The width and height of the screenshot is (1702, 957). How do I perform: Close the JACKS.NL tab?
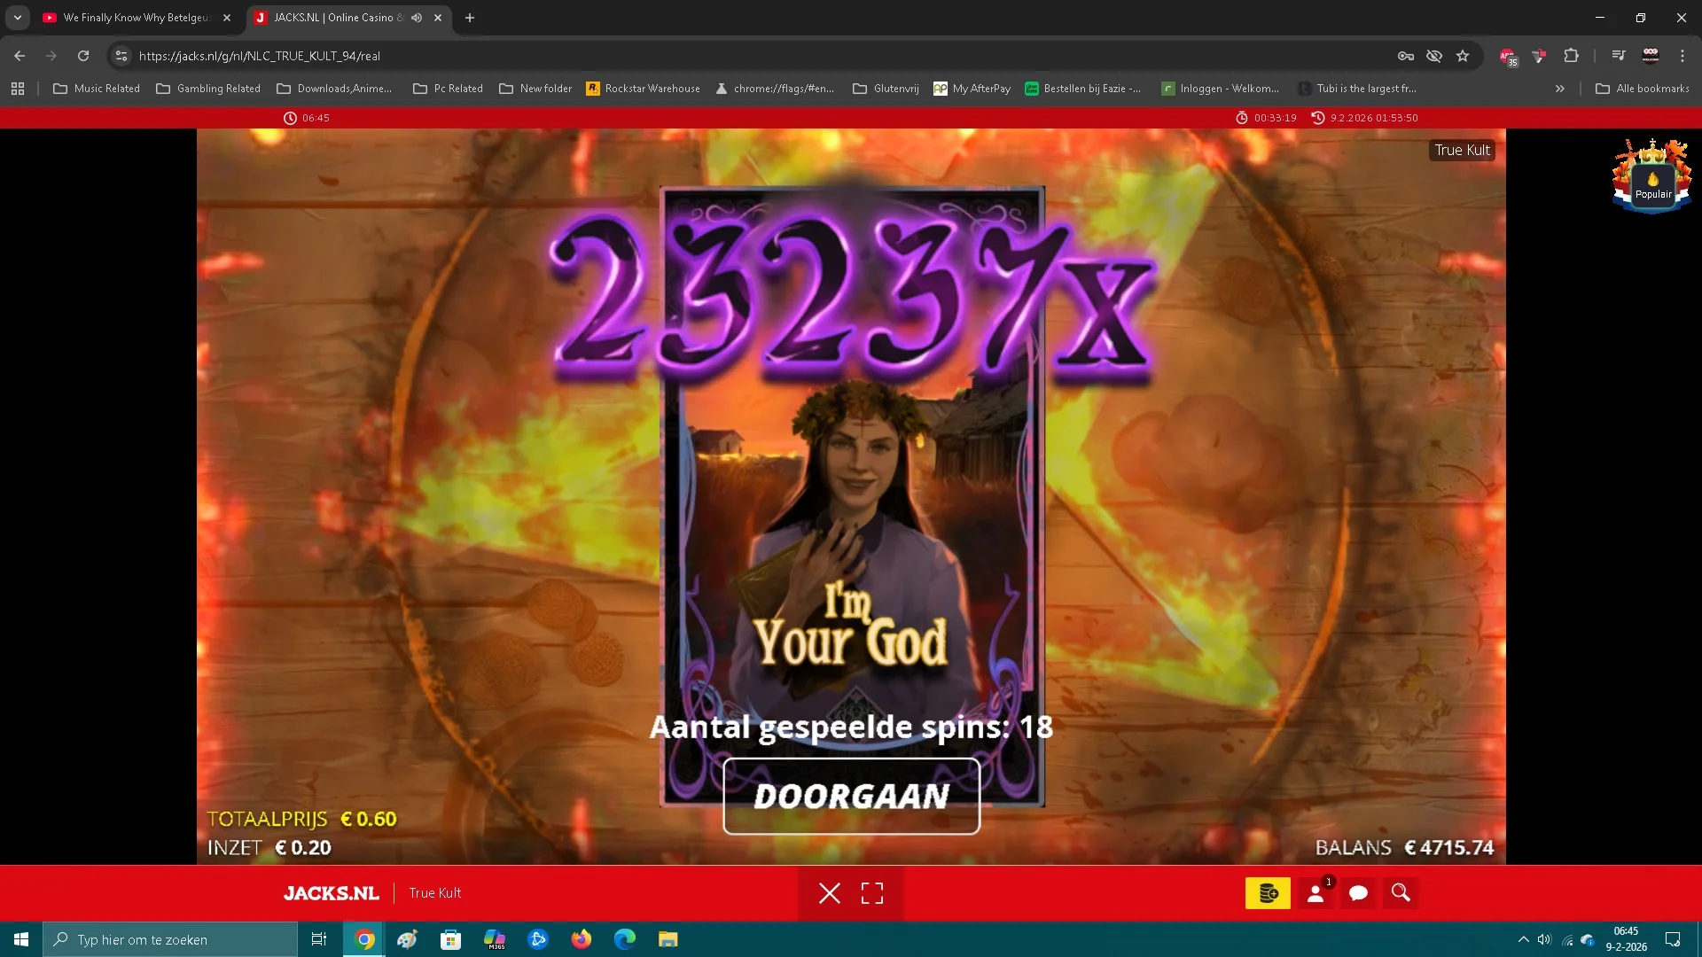click(x=438, y=18)
